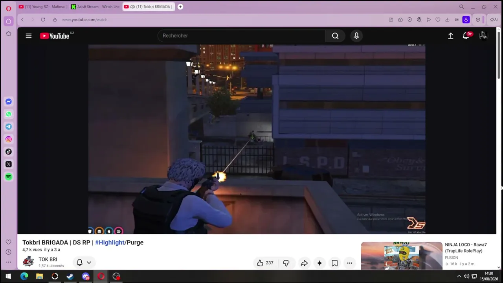Go to the YouTube home logo

(x=55, y=36)
